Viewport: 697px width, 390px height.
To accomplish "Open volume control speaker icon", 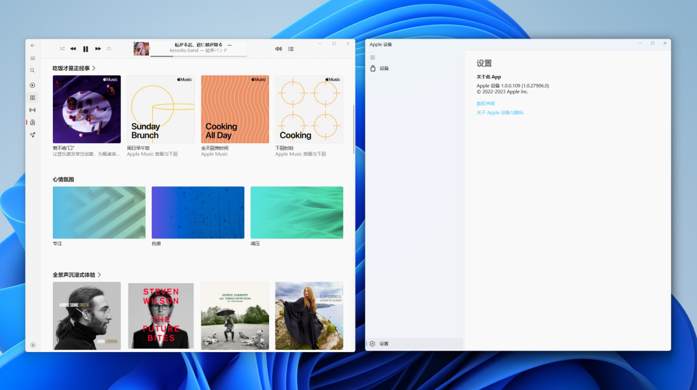I will point(278,49).
